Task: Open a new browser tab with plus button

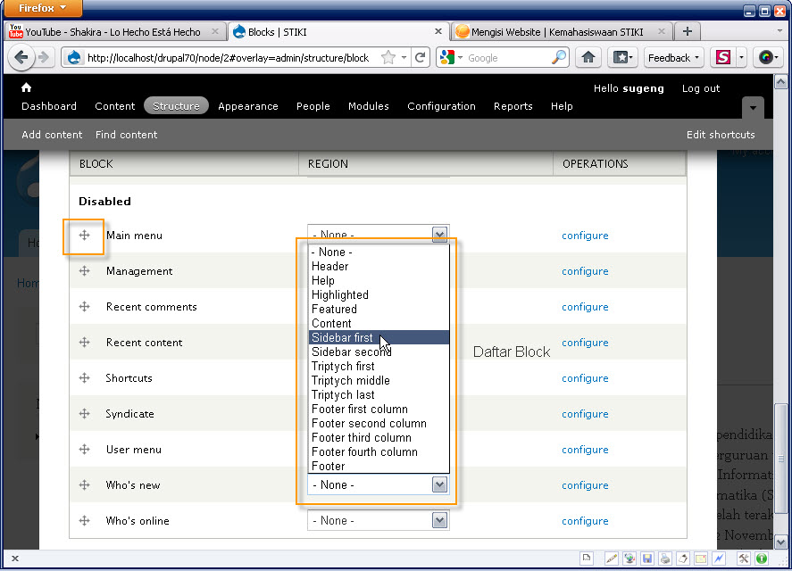Action: (687, 31)
